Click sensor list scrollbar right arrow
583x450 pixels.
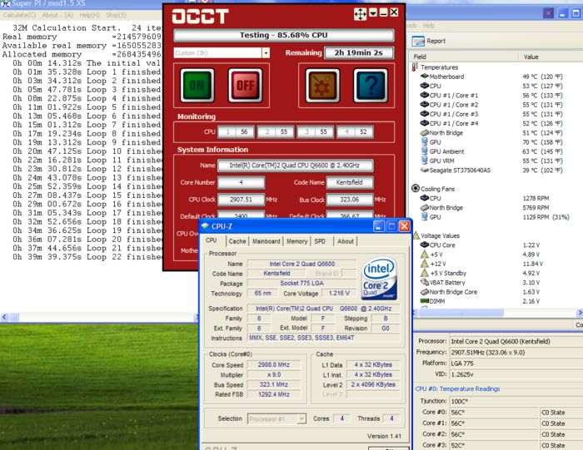[580, 313]
